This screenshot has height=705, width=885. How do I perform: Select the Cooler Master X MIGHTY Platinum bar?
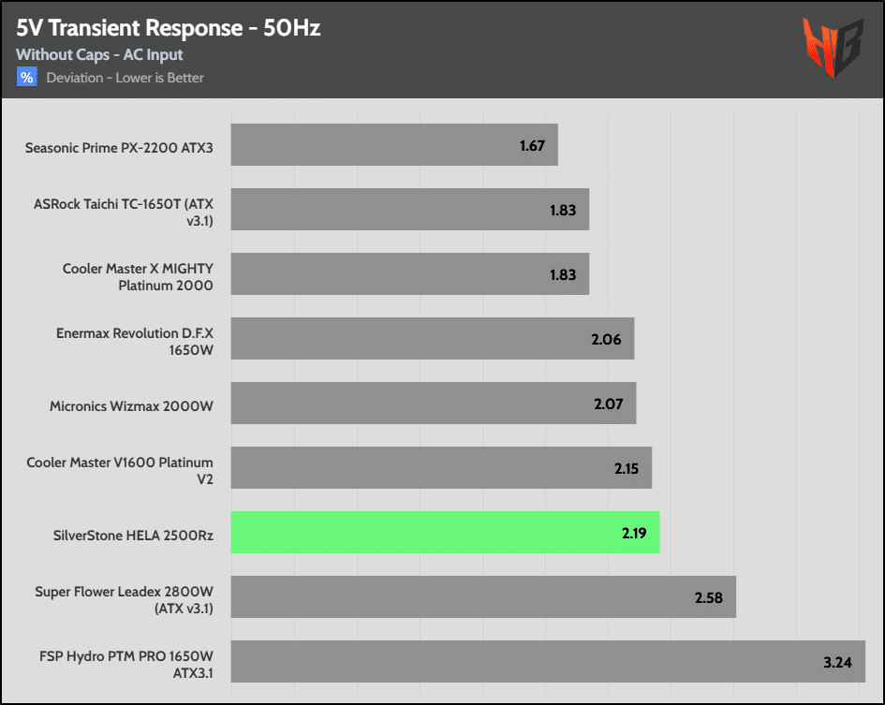[x=409, y=274]
